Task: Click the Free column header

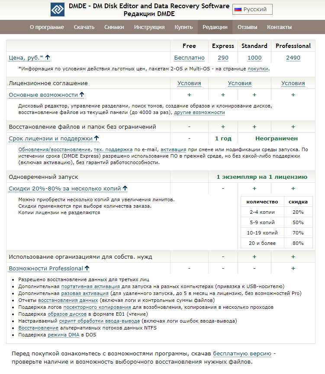Action: coord(189,46)
